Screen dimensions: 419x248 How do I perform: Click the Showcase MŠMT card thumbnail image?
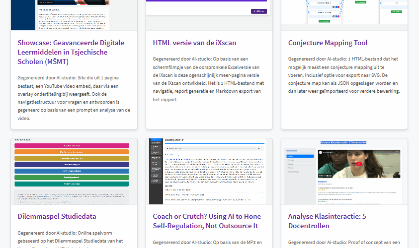(x=74, y=15)
